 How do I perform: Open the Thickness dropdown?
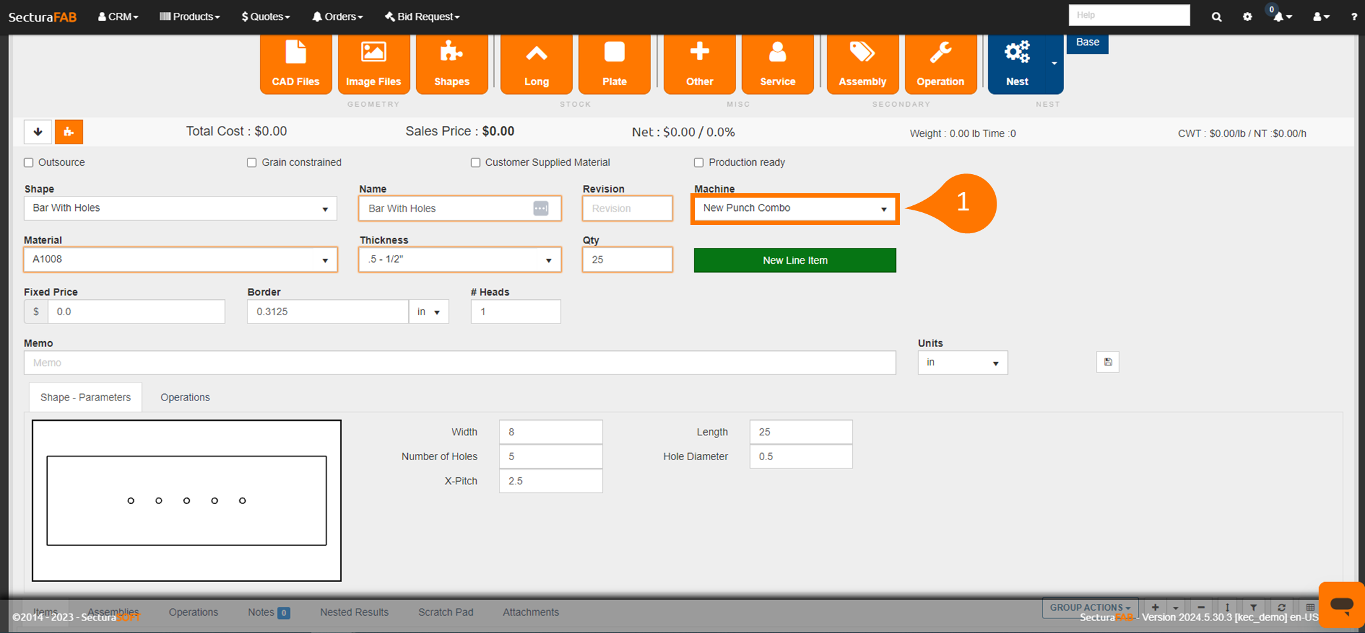point(459,260)
